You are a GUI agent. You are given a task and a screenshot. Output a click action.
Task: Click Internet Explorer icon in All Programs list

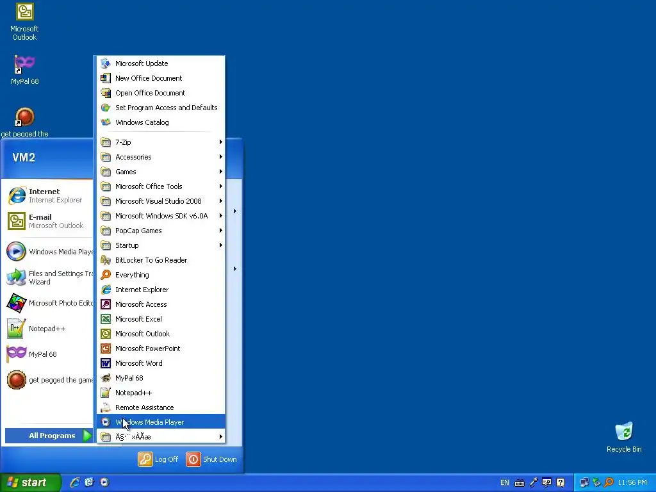point(106,290)
